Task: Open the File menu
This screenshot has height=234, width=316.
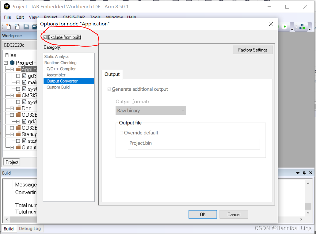Action: coord(7,17)
